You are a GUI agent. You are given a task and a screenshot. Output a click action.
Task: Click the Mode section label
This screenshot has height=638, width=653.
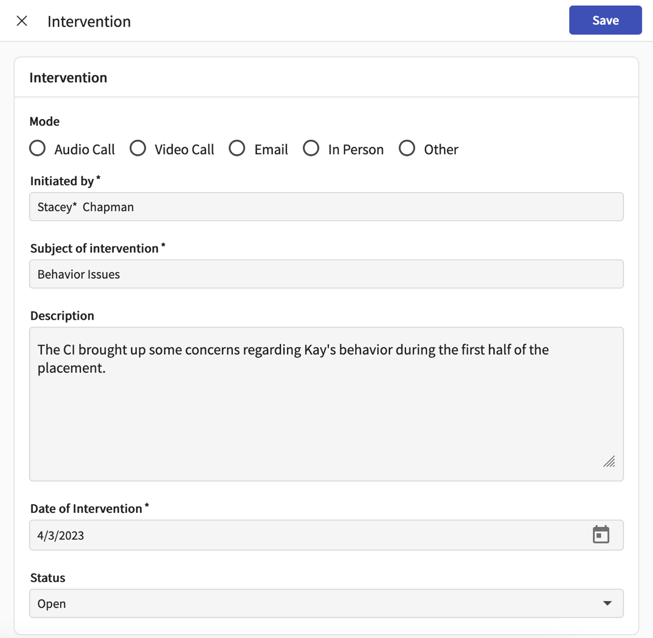point(45,121)
